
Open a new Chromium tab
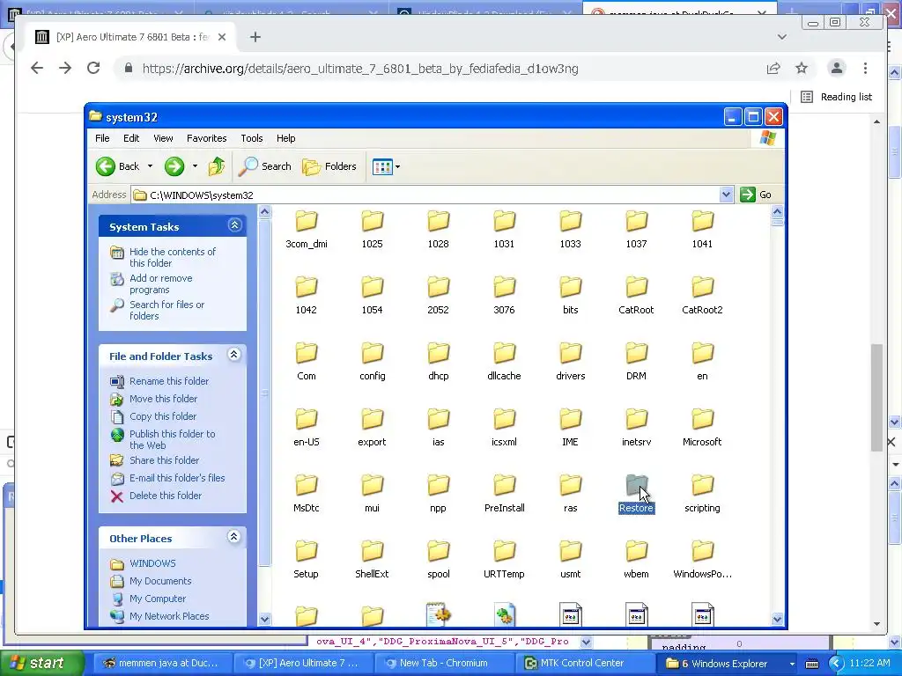[255, 37]
